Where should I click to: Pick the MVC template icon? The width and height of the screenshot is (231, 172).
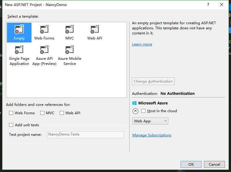pos(70,33)
